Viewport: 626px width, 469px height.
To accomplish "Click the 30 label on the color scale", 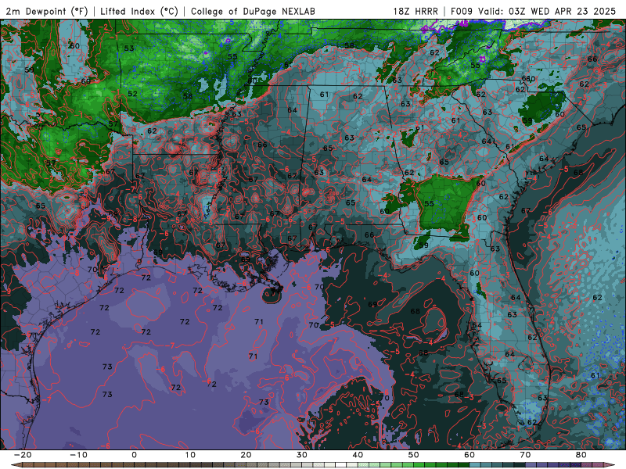I will 302,455.
